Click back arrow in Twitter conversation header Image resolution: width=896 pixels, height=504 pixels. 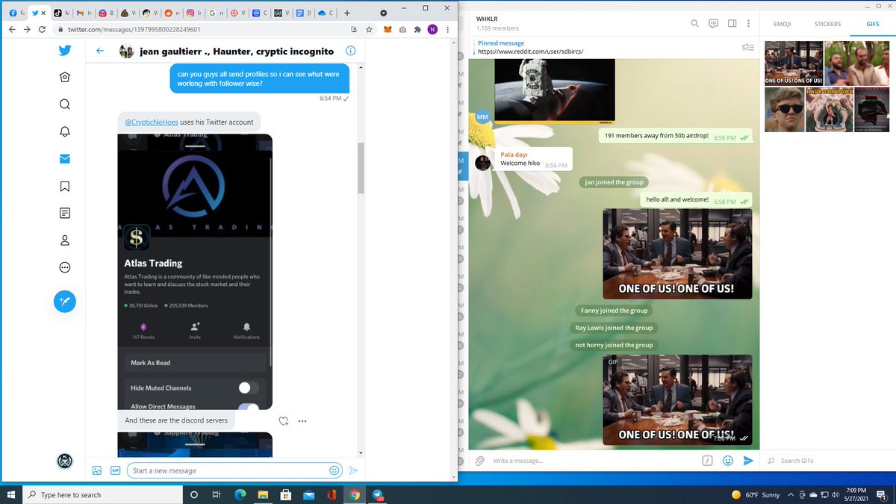click(x=100, y=52)
